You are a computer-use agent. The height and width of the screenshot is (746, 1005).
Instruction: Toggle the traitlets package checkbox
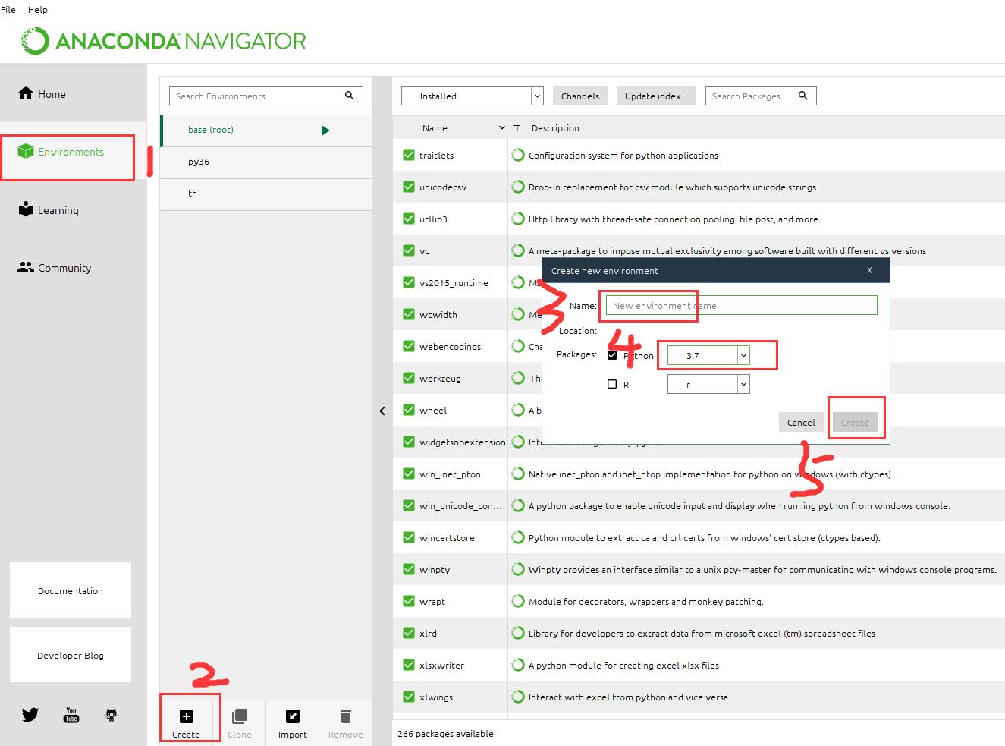tap(409, 155)
